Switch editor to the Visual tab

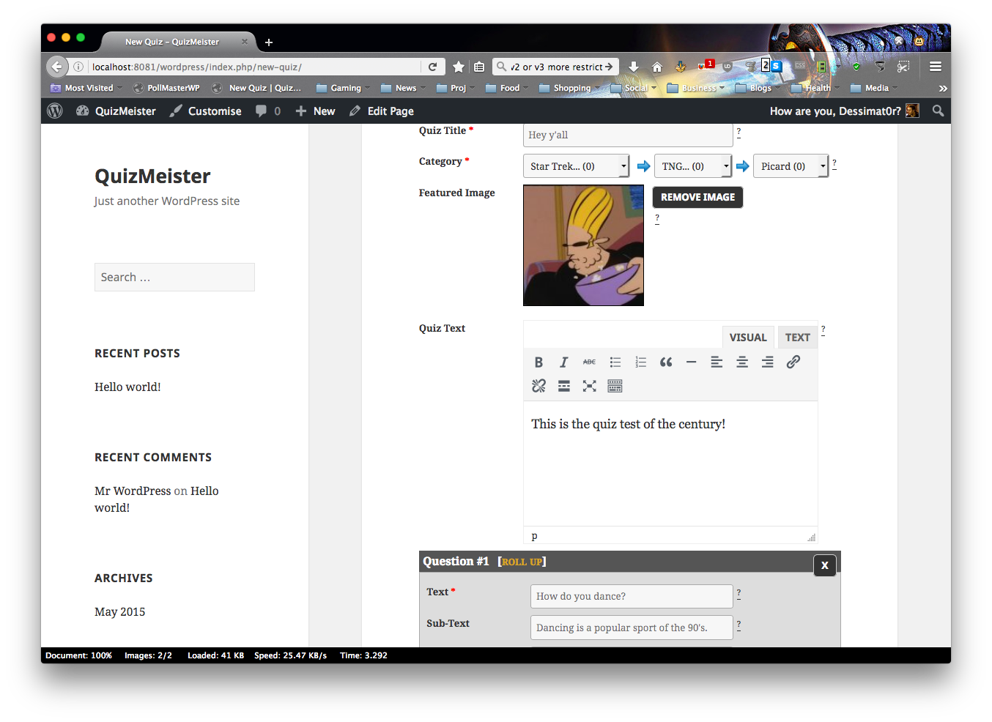tap(747, 338)
